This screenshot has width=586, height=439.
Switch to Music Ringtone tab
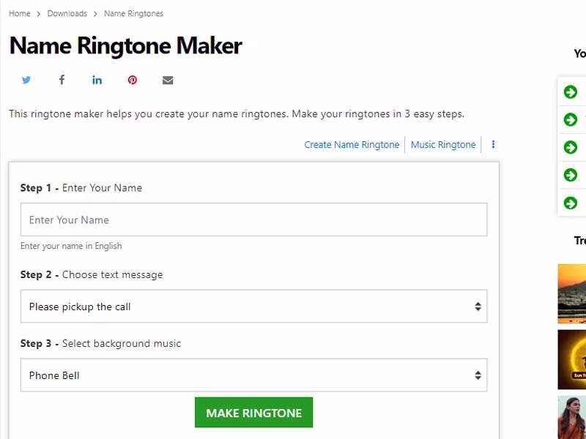click(x=443, y=145)
